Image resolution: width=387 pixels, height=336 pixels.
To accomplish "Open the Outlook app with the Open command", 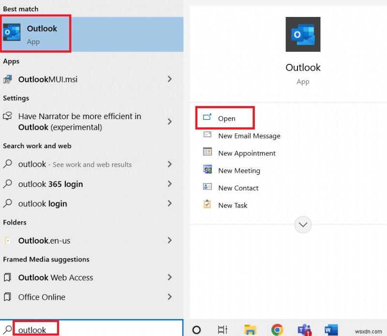I will 225,118.
